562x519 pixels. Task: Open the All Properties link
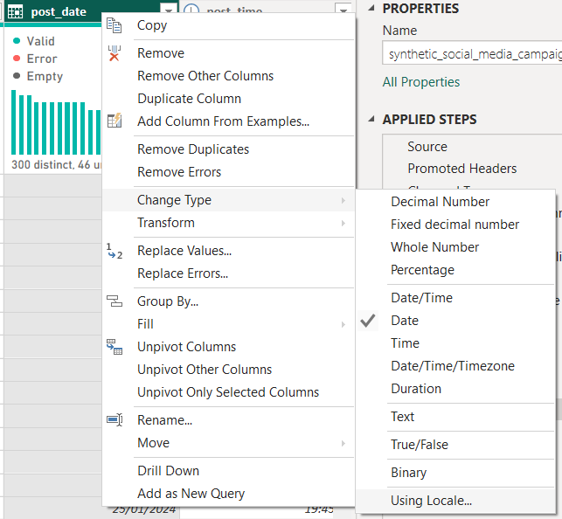421,82
